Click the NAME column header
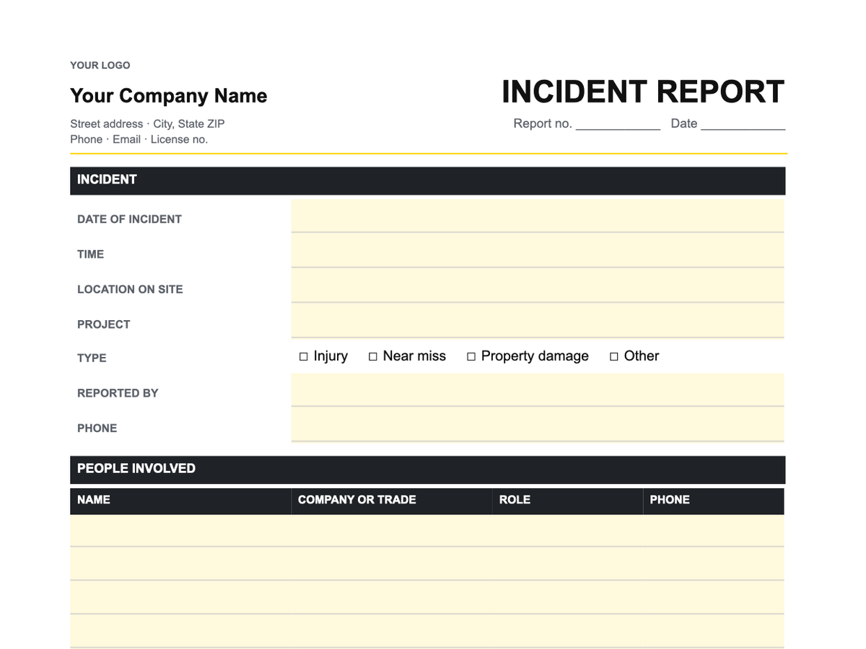866x649 pixels. [180, 501]
